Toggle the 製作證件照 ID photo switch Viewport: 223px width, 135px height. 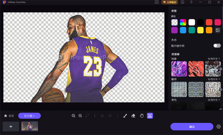click(217, 46)
